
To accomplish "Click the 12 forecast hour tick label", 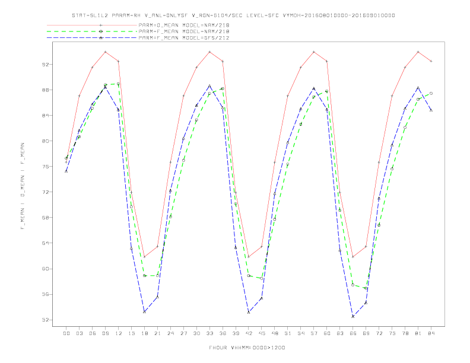I will tap(119, 333).
